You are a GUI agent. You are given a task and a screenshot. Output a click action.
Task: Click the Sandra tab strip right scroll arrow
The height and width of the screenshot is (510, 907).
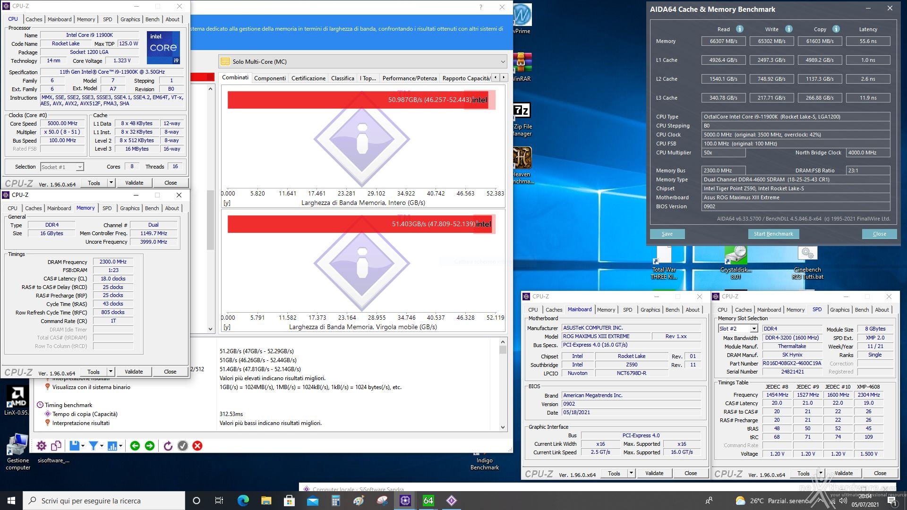pos(504,77)
